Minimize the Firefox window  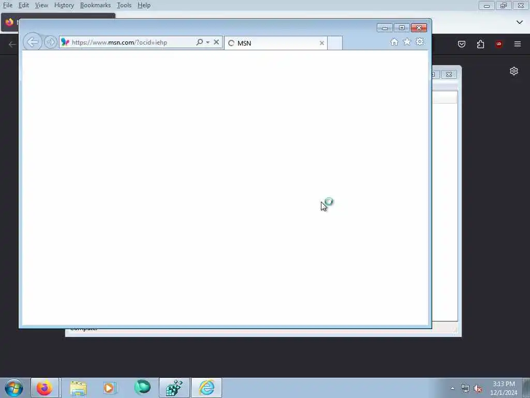click(x=487, y=5)
